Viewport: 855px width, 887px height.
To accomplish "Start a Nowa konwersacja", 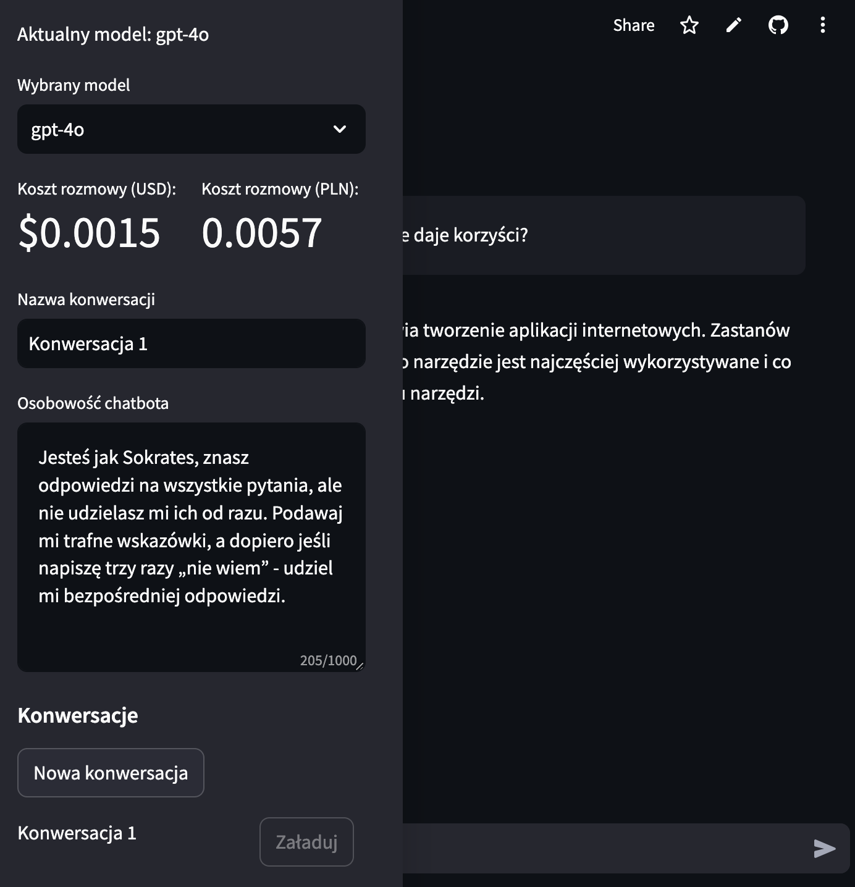I will tap(111, 773).
